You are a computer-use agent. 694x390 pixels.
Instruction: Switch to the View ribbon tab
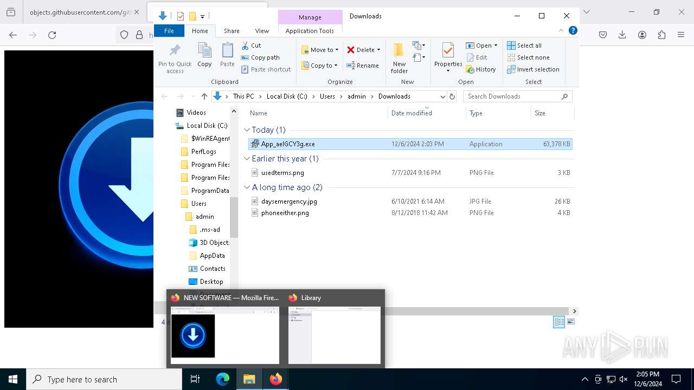point(262,31)
